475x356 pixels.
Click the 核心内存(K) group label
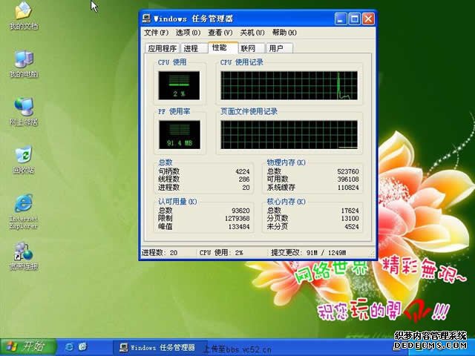(286, 202)
